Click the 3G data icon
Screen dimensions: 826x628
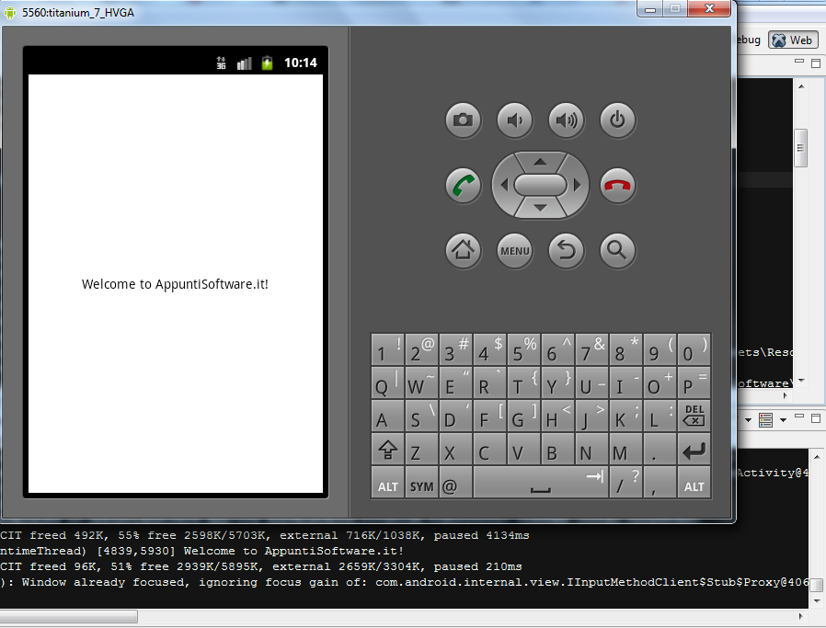[222, 63]
